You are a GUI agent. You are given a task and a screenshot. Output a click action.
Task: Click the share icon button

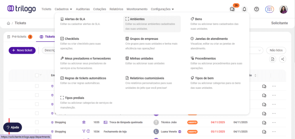tap(283, 59)
